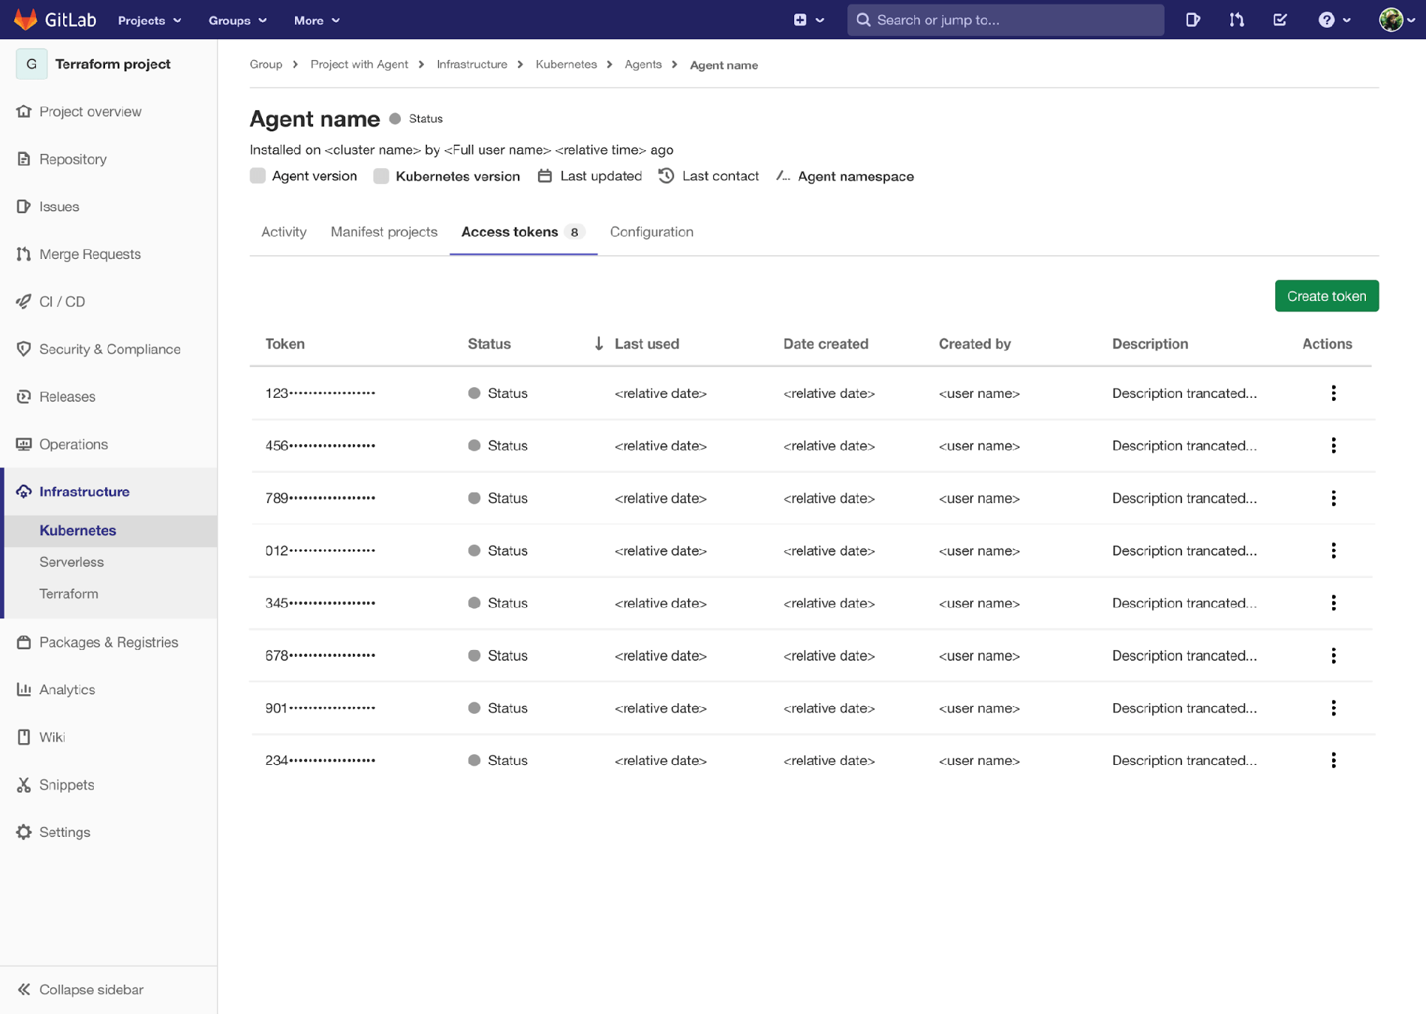
Task: Open the actions kebab menu for token 123
Action: (1334, 393)
